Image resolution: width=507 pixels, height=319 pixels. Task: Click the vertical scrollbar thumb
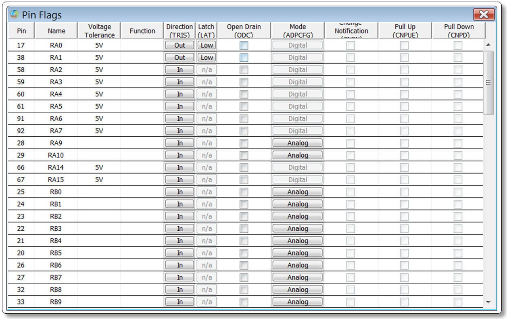[x=488, y=83]
